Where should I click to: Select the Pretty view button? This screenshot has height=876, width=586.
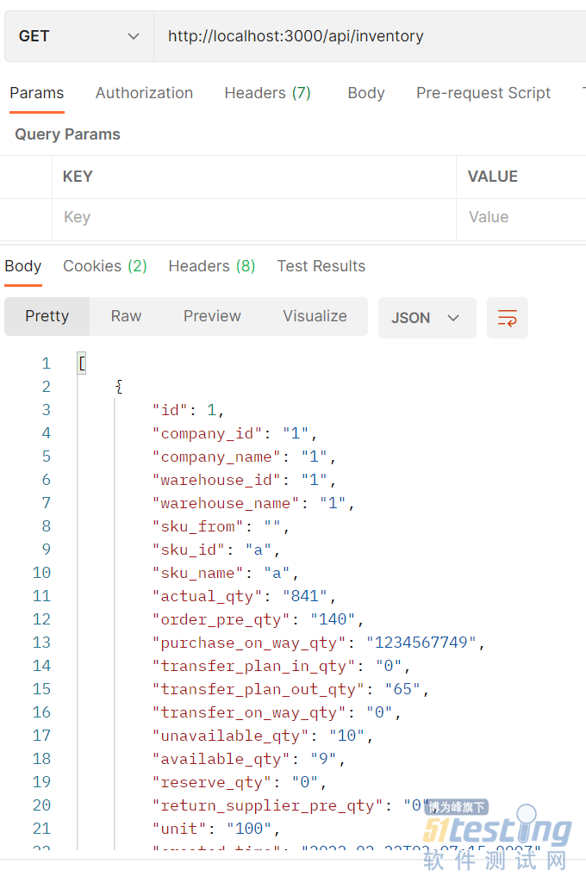tap(47, 316)
